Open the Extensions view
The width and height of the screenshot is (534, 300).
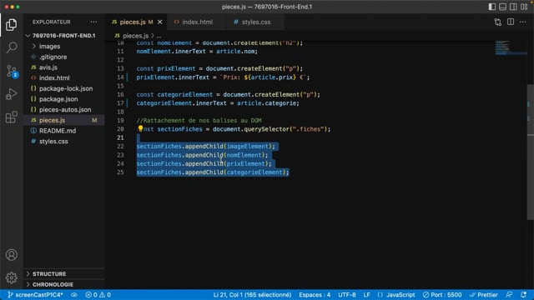coord(11,117)
